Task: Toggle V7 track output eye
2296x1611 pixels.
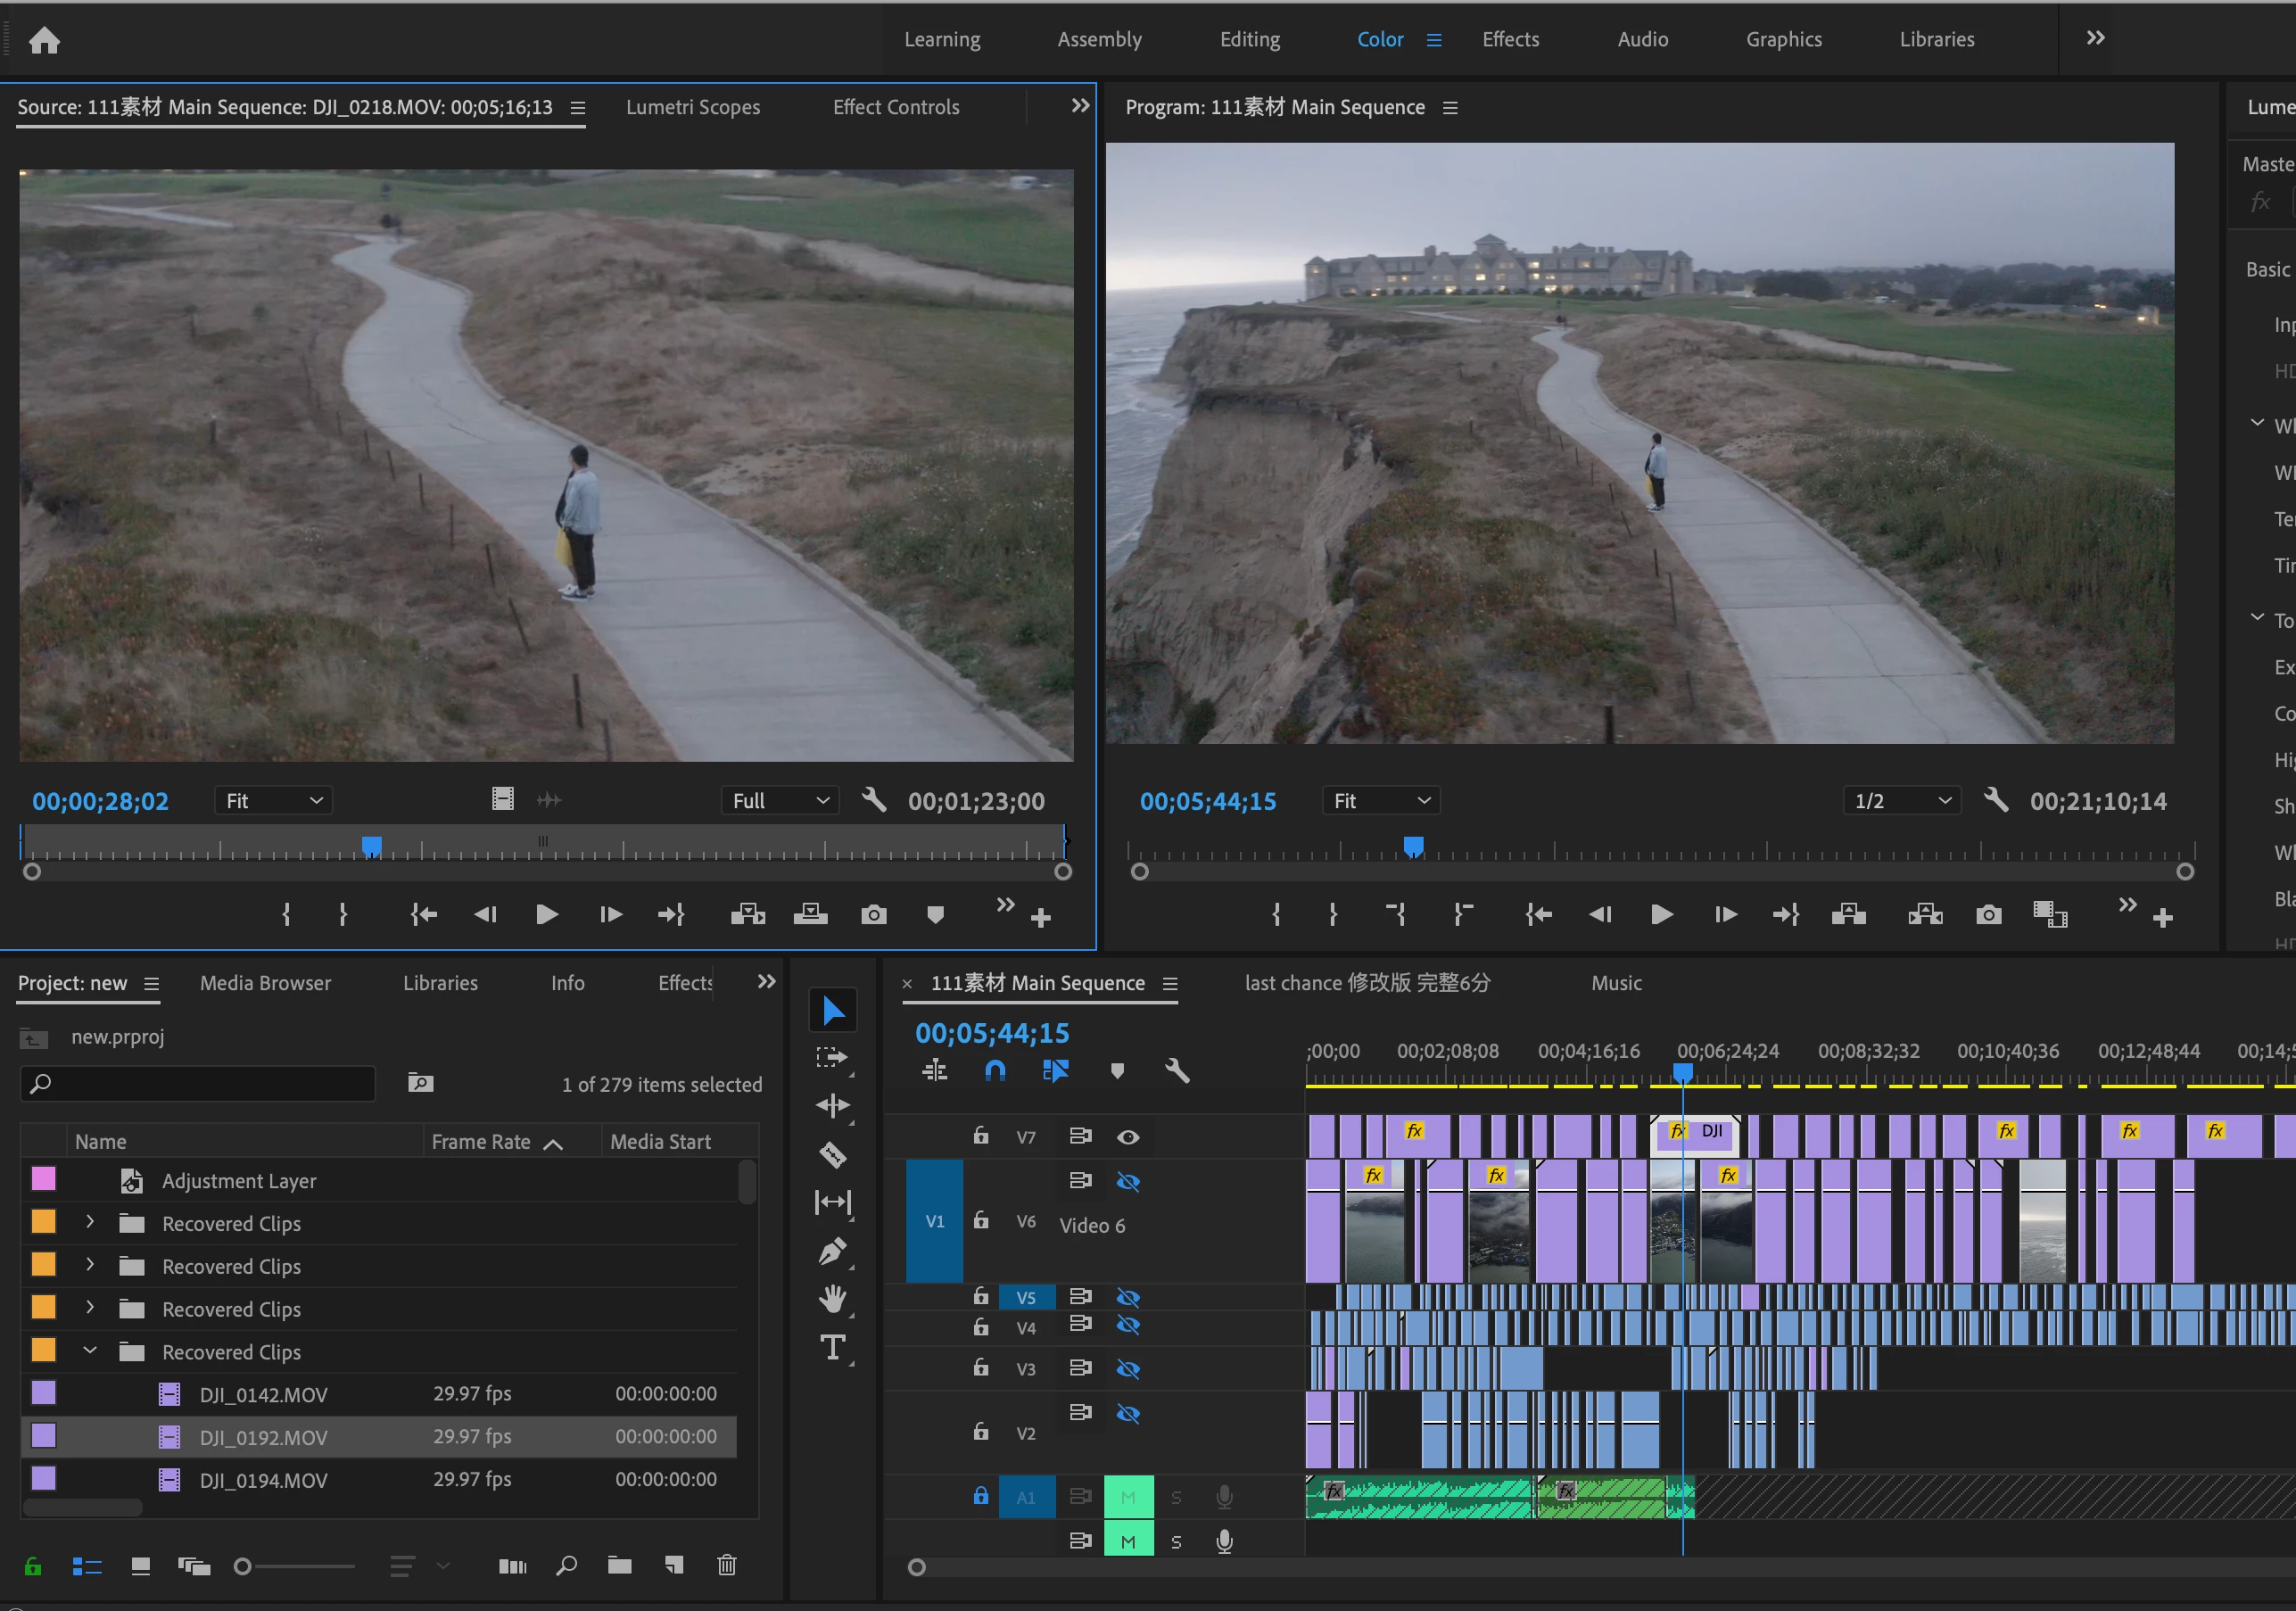Action: pos(1128,1137)
